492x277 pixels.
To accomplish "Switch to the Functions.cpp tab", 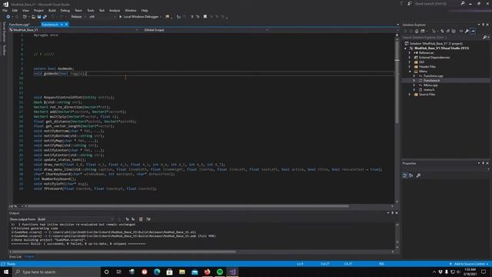I will [x=18, y=25].
